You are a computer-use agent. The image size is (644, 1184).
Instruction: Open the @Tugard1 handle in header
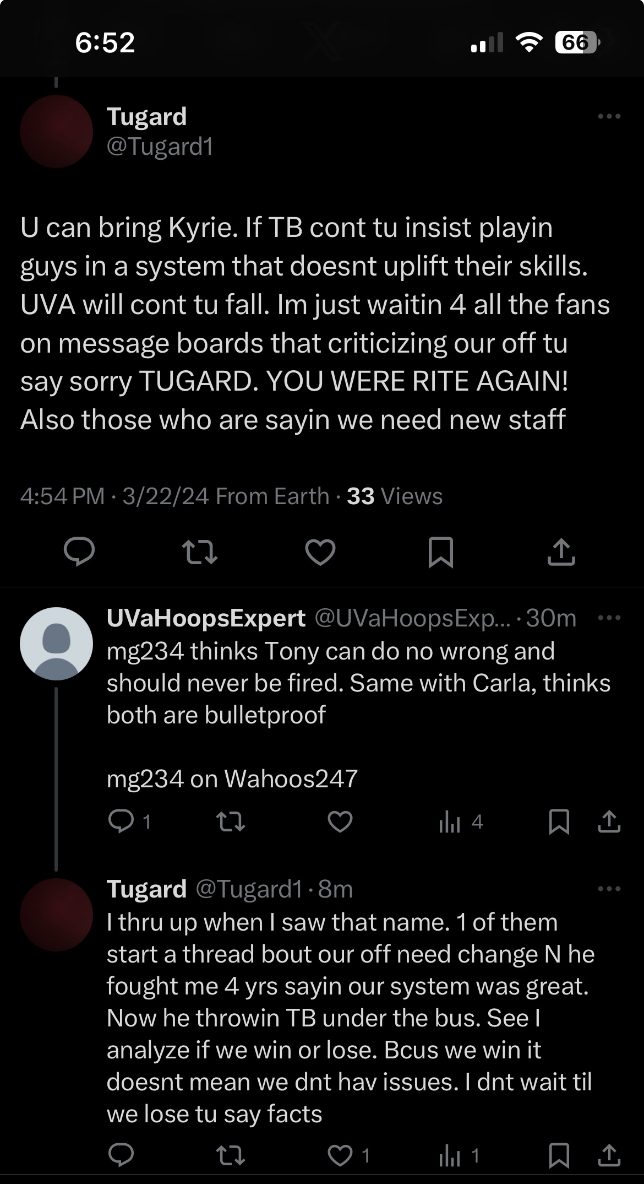(x=160, y=147)
